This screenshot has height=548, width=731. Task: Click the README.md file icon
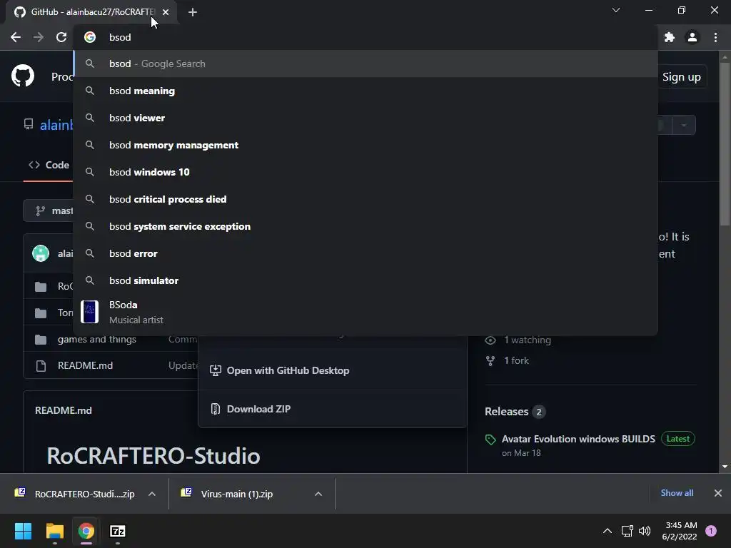click(41, 366)
